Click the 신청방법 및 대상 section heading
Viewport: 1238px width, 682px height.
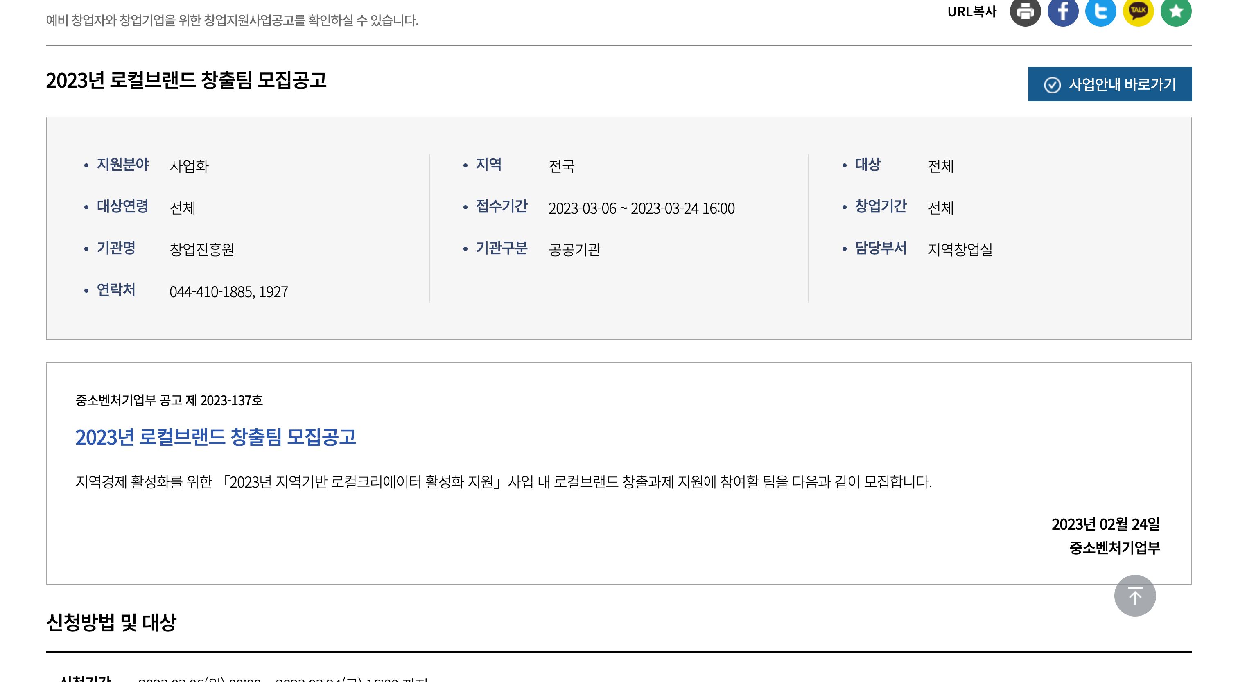point(111,622)
